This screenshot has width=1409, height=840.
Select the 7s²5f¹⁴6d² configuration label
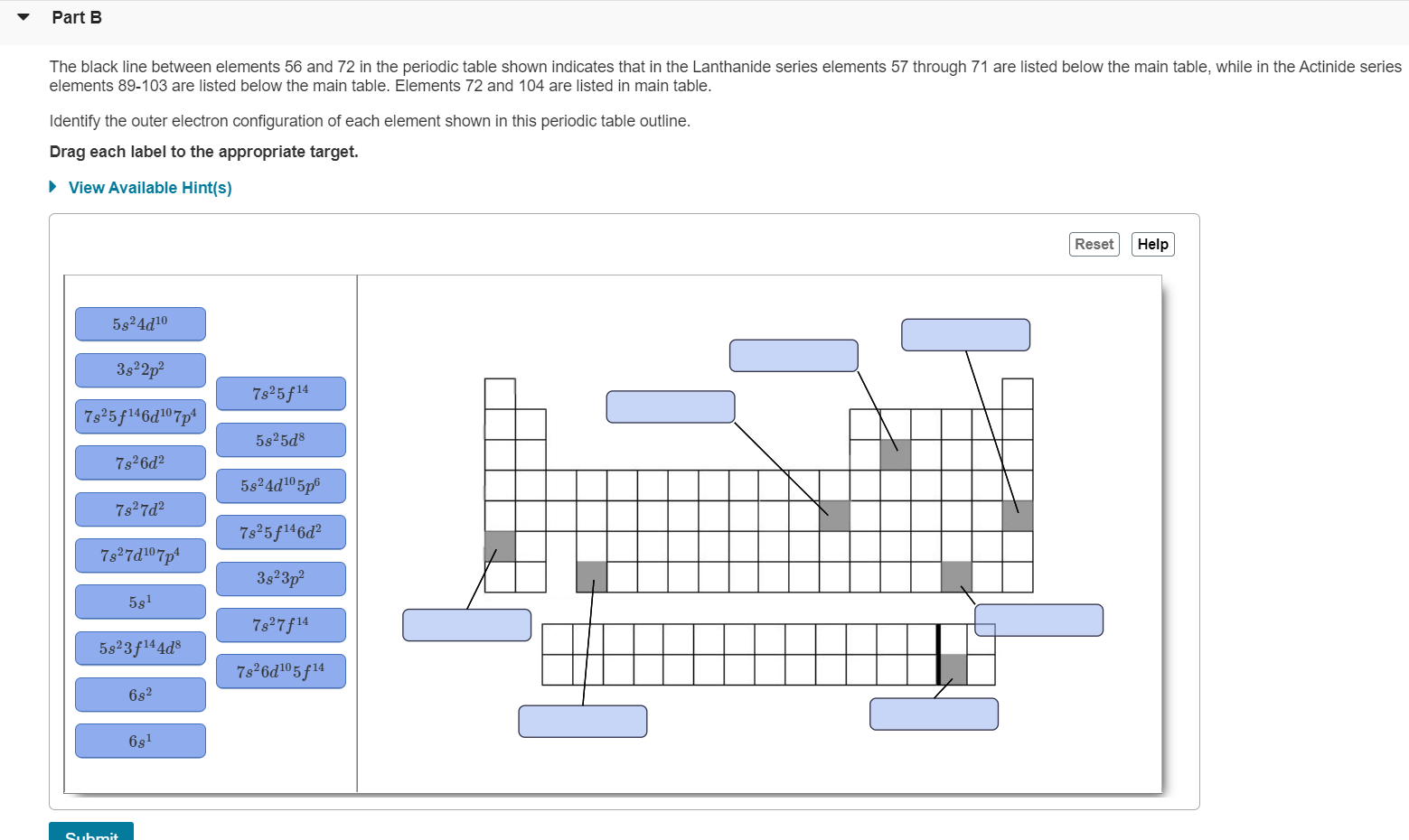pos(281,532)
